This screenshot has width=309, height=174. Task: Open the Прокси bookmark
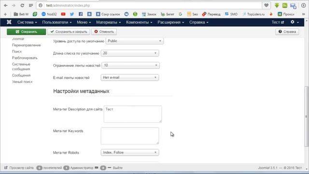pyautogui.click(x=286, y=14)
